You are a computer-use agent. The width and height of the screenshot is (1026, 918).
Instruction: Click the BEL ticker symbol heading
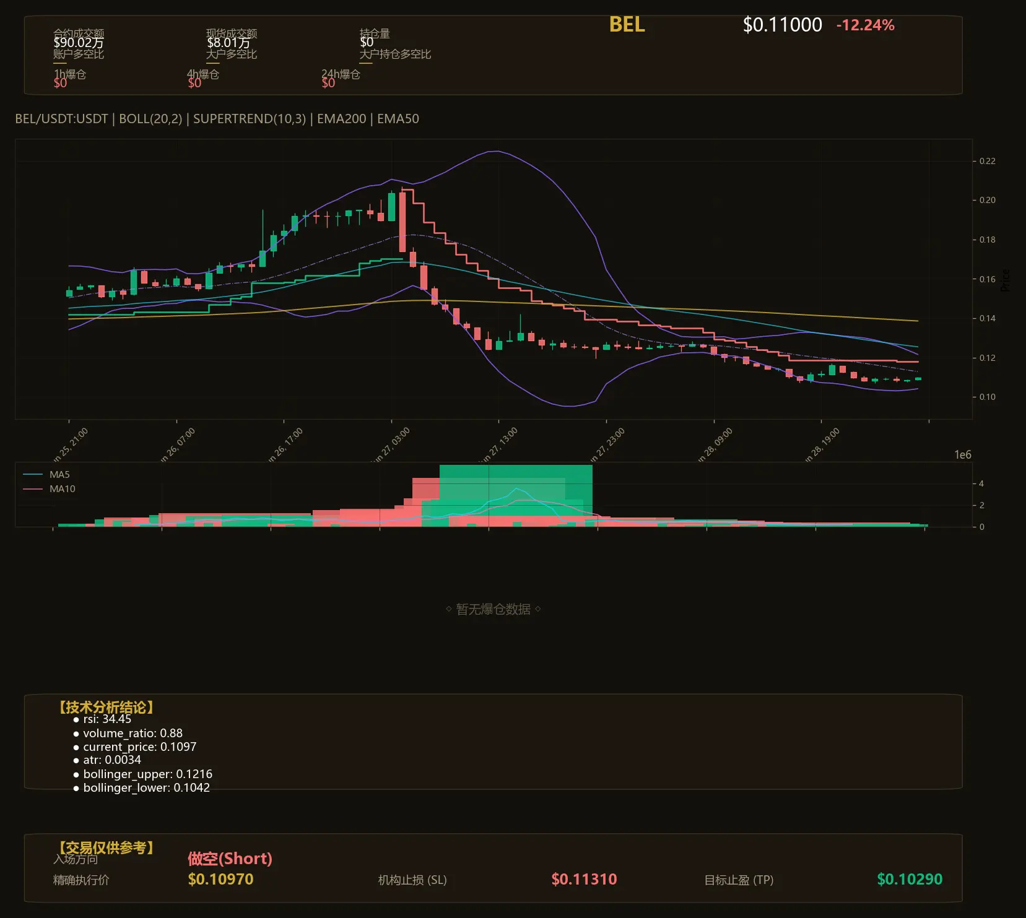click(x=627, y=25)
